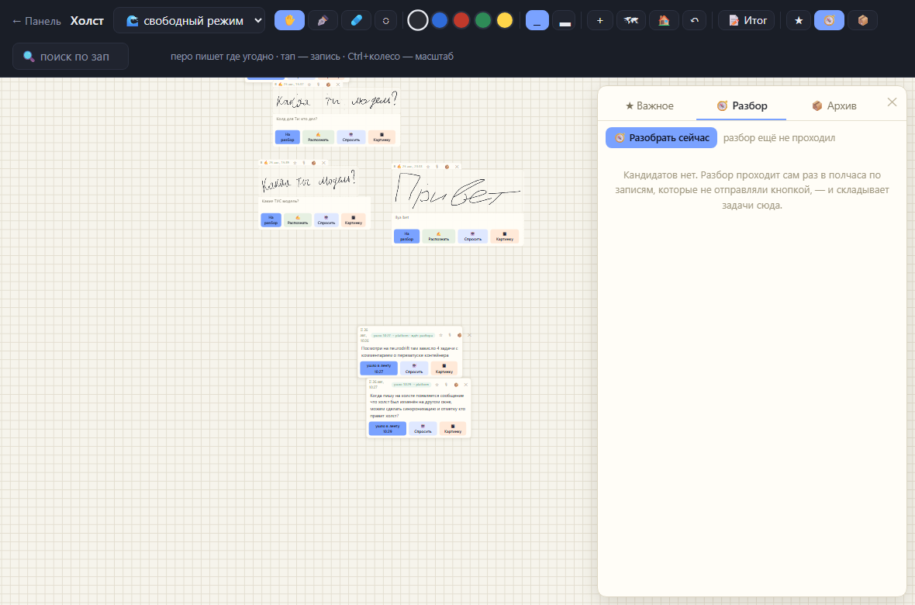This screenshot has height=605, width=915.
Task: Close the side review panel
Action: [892, 102]
